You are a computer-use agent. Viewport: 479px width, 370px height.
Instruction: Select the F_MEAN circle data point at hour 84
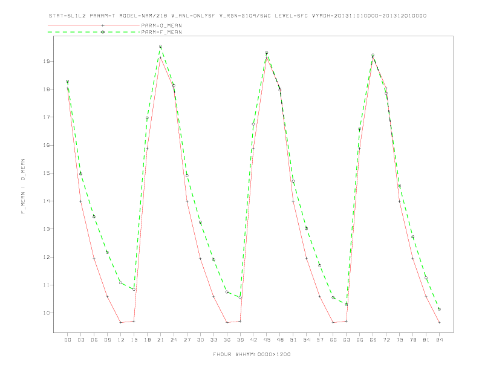[439, 310]
